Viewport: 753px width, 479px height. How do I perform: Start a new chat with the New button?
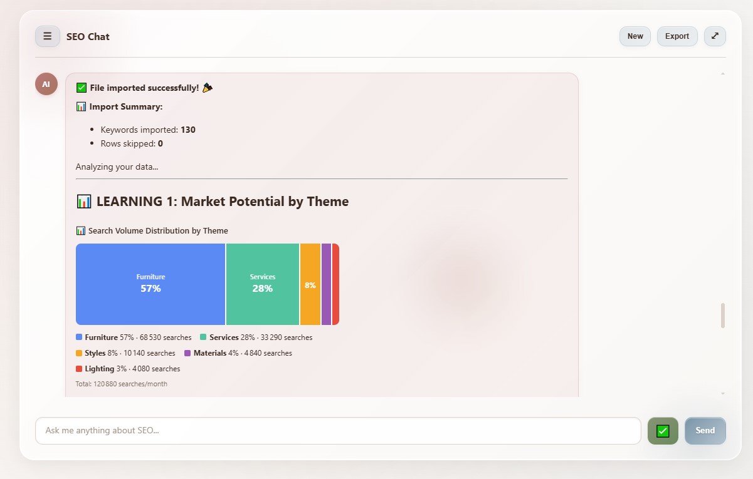(x=635, y=36)
